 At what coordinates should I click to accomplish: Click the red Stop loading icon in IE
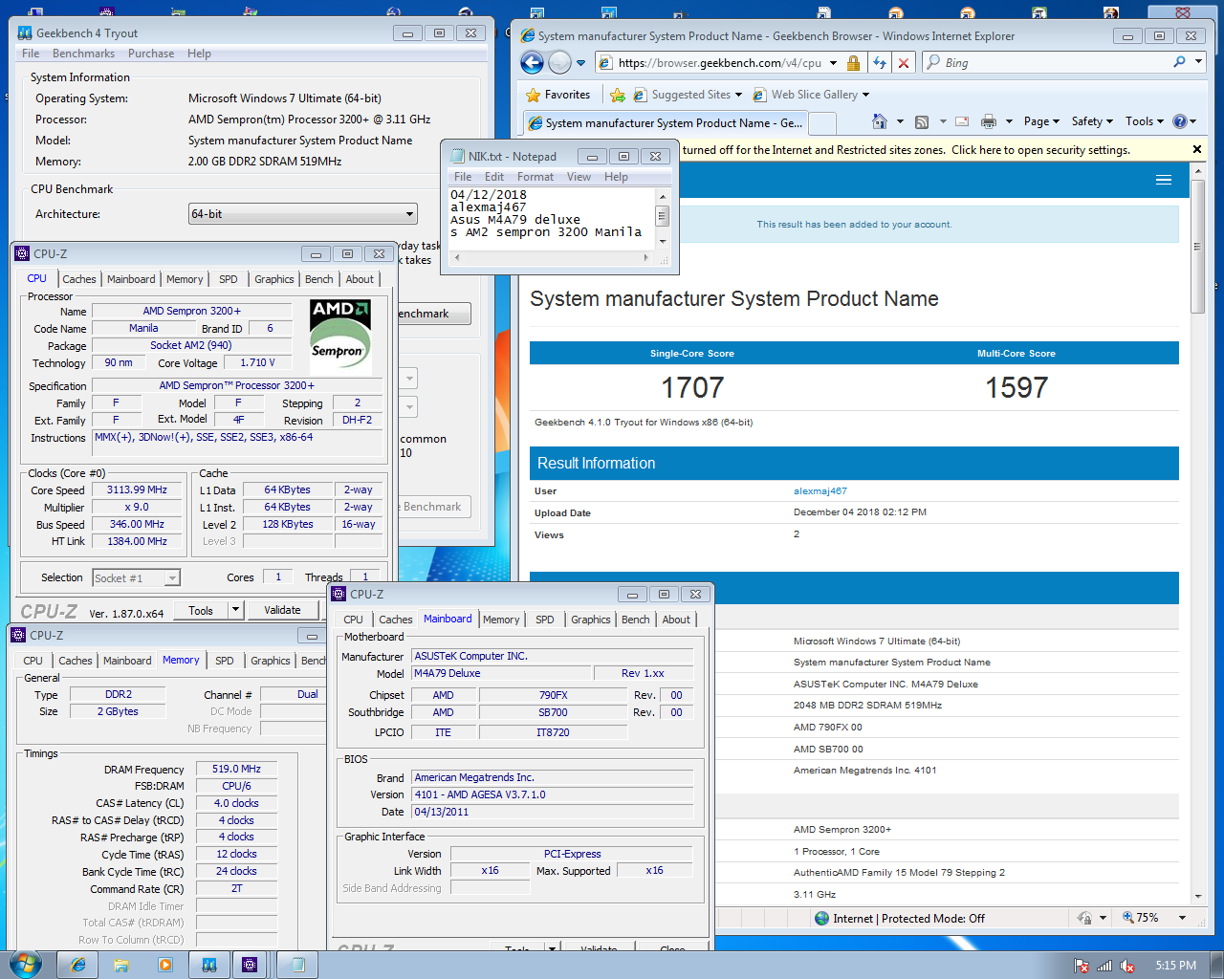pos(904,63)
